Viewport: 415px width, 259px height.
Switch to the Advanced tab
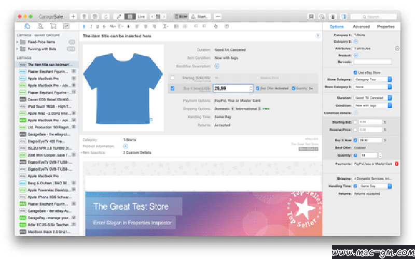click(361, 26)
